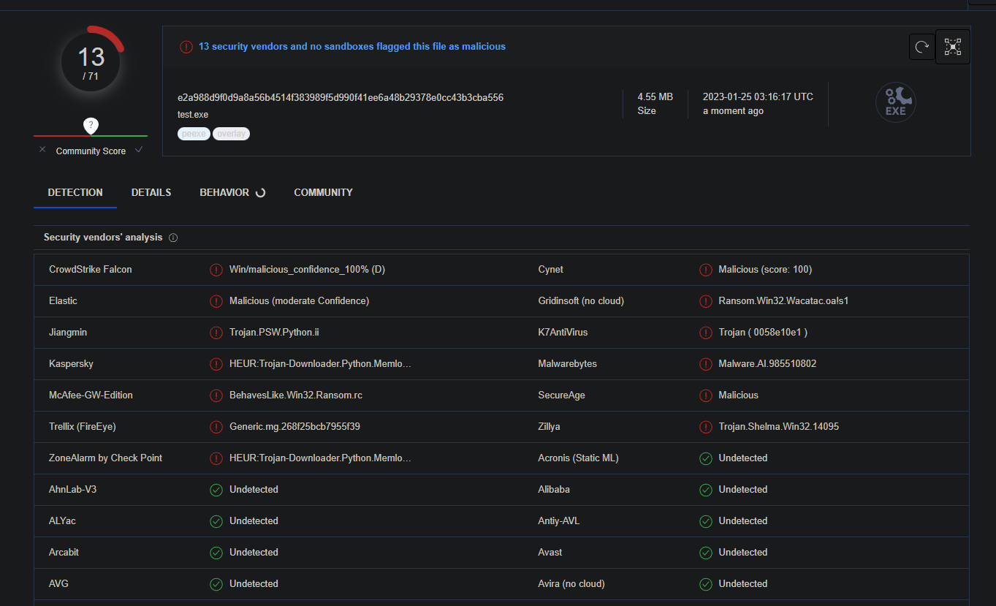This screenshot has height=606, width=996.
Task: Click the Avira (no cloud) vendor name
Action: (571, 584)
